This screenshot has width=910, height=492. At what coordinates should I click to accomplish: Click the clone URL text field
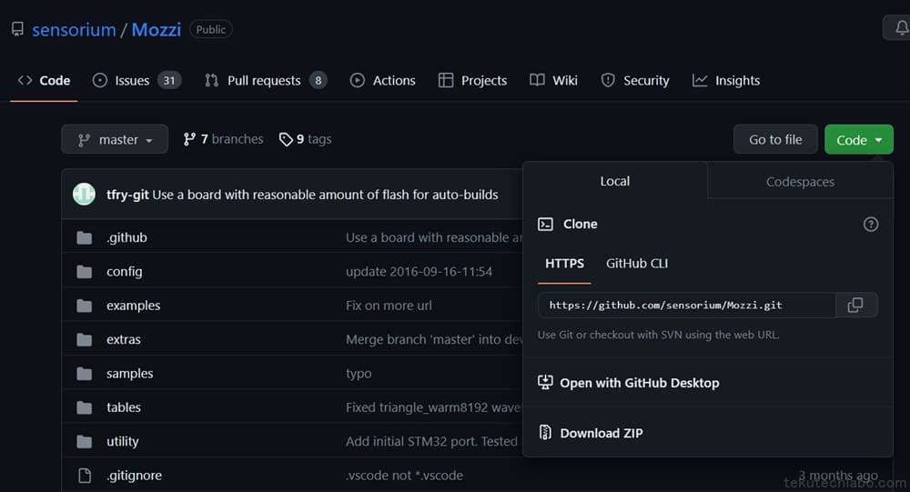click(x=686, y=306)
